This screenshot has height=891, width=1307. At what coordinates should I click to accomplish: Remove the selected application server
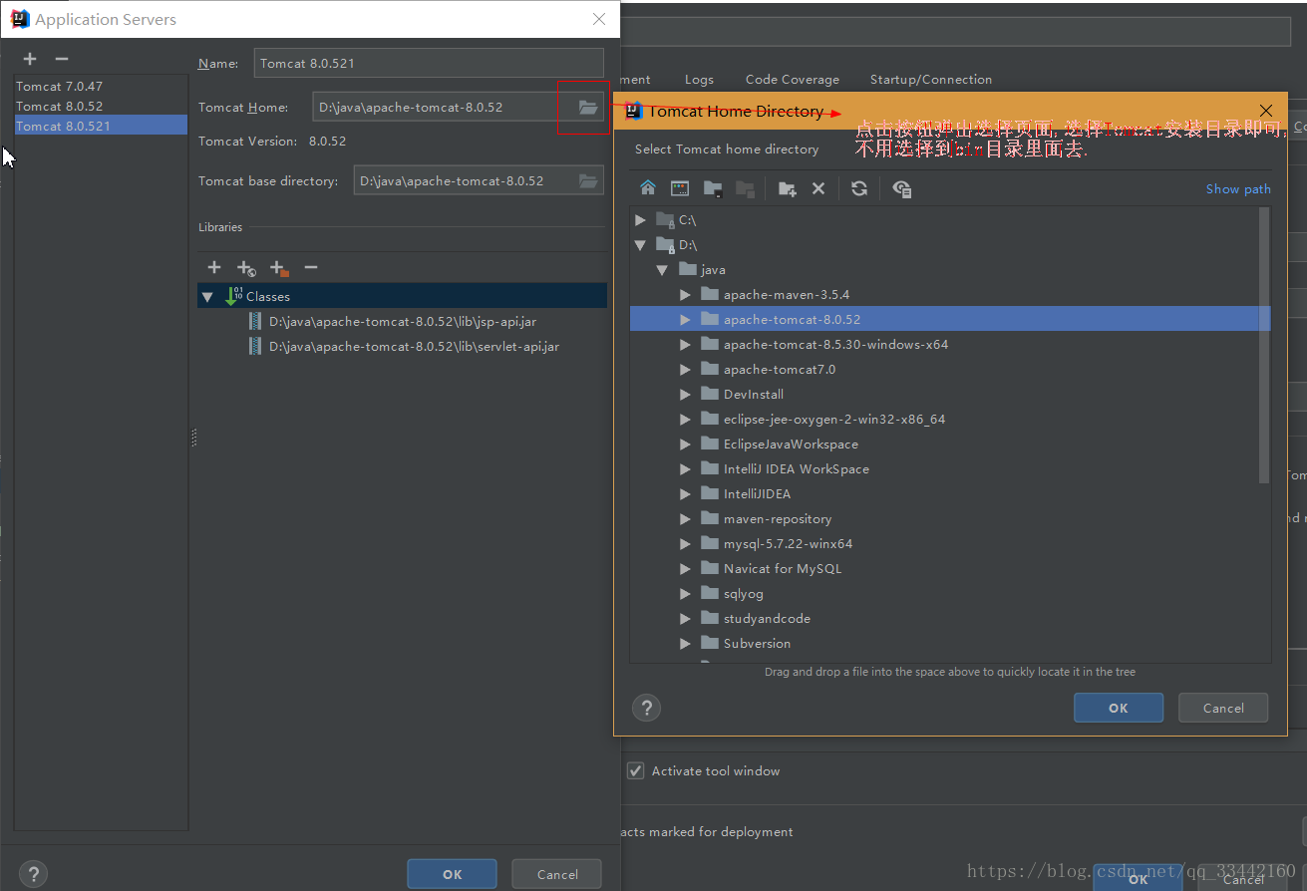pos(62,60)
